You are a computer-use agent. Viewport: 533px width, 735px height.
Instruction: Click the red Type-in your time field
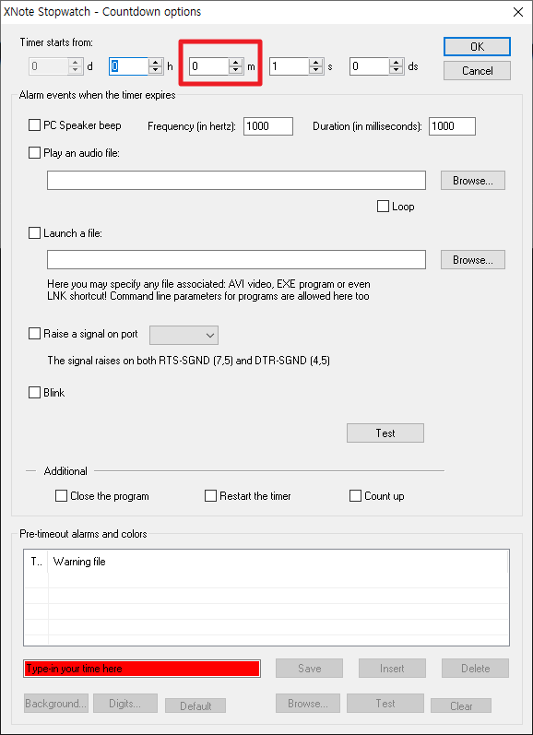tap(142, 669)
